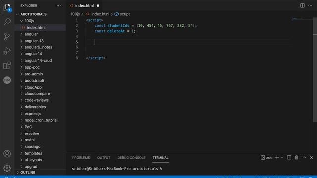This screenshot has width=317, height=178.
Task: Switch to the Output tab
Action: pos(104,158)
